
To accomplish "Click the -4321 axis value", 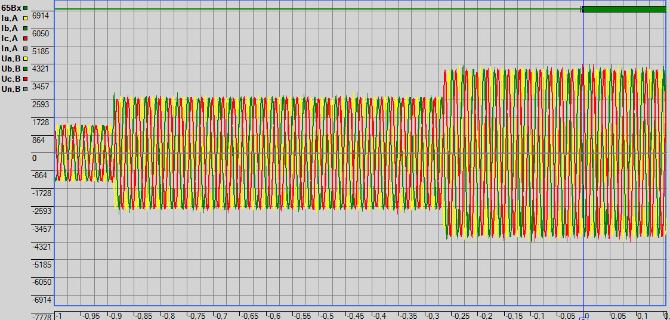I will coord(41,247).
